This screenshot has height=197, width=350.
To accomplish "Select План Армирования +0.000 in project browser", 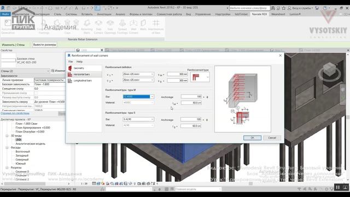I will 33,128.
